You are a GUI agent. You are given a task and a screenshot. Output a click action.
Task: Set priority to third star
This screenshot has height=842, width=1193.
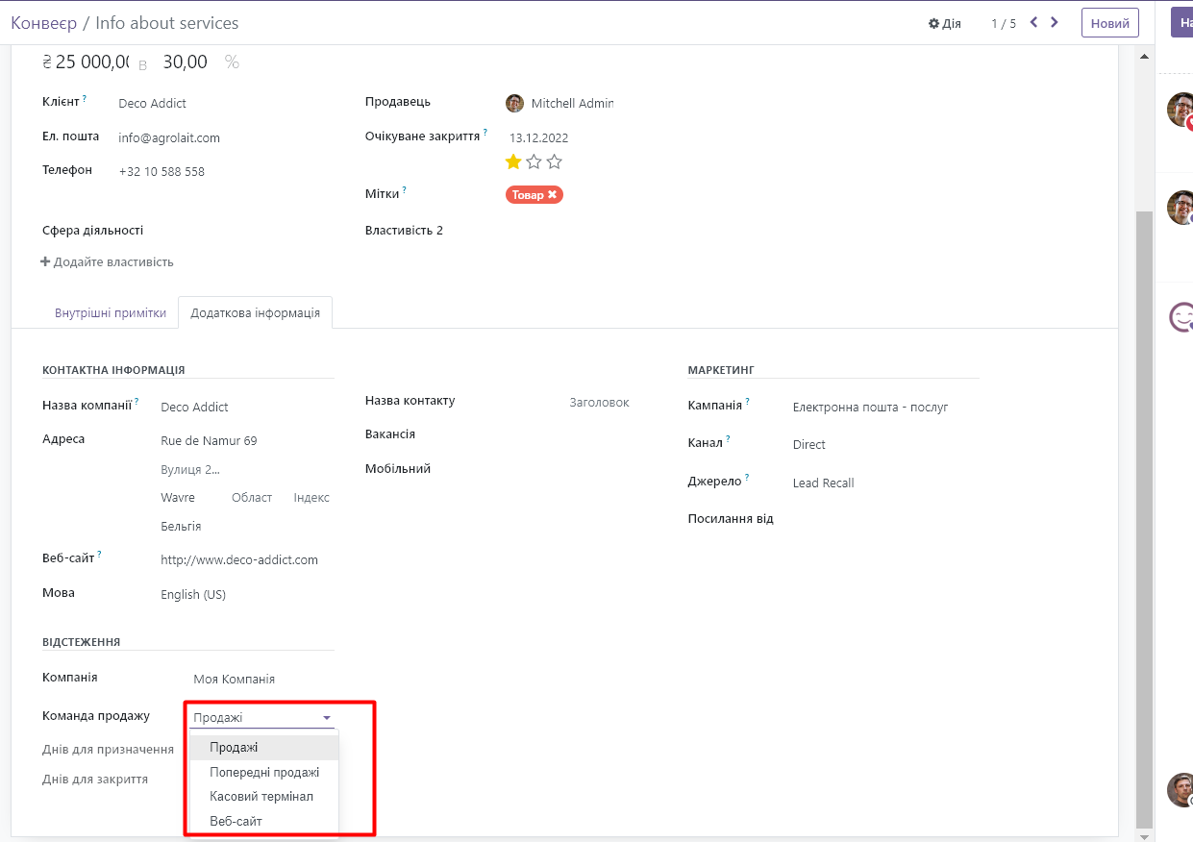coord(554,161)
